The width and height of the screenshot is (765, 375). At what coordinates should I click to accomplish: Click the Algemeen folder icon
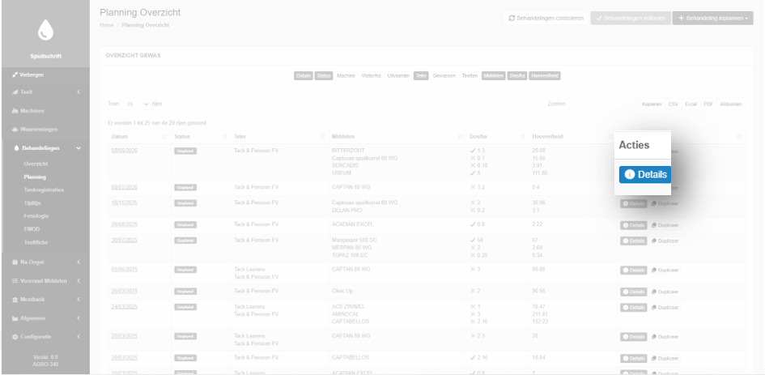[x=15, y=318]
